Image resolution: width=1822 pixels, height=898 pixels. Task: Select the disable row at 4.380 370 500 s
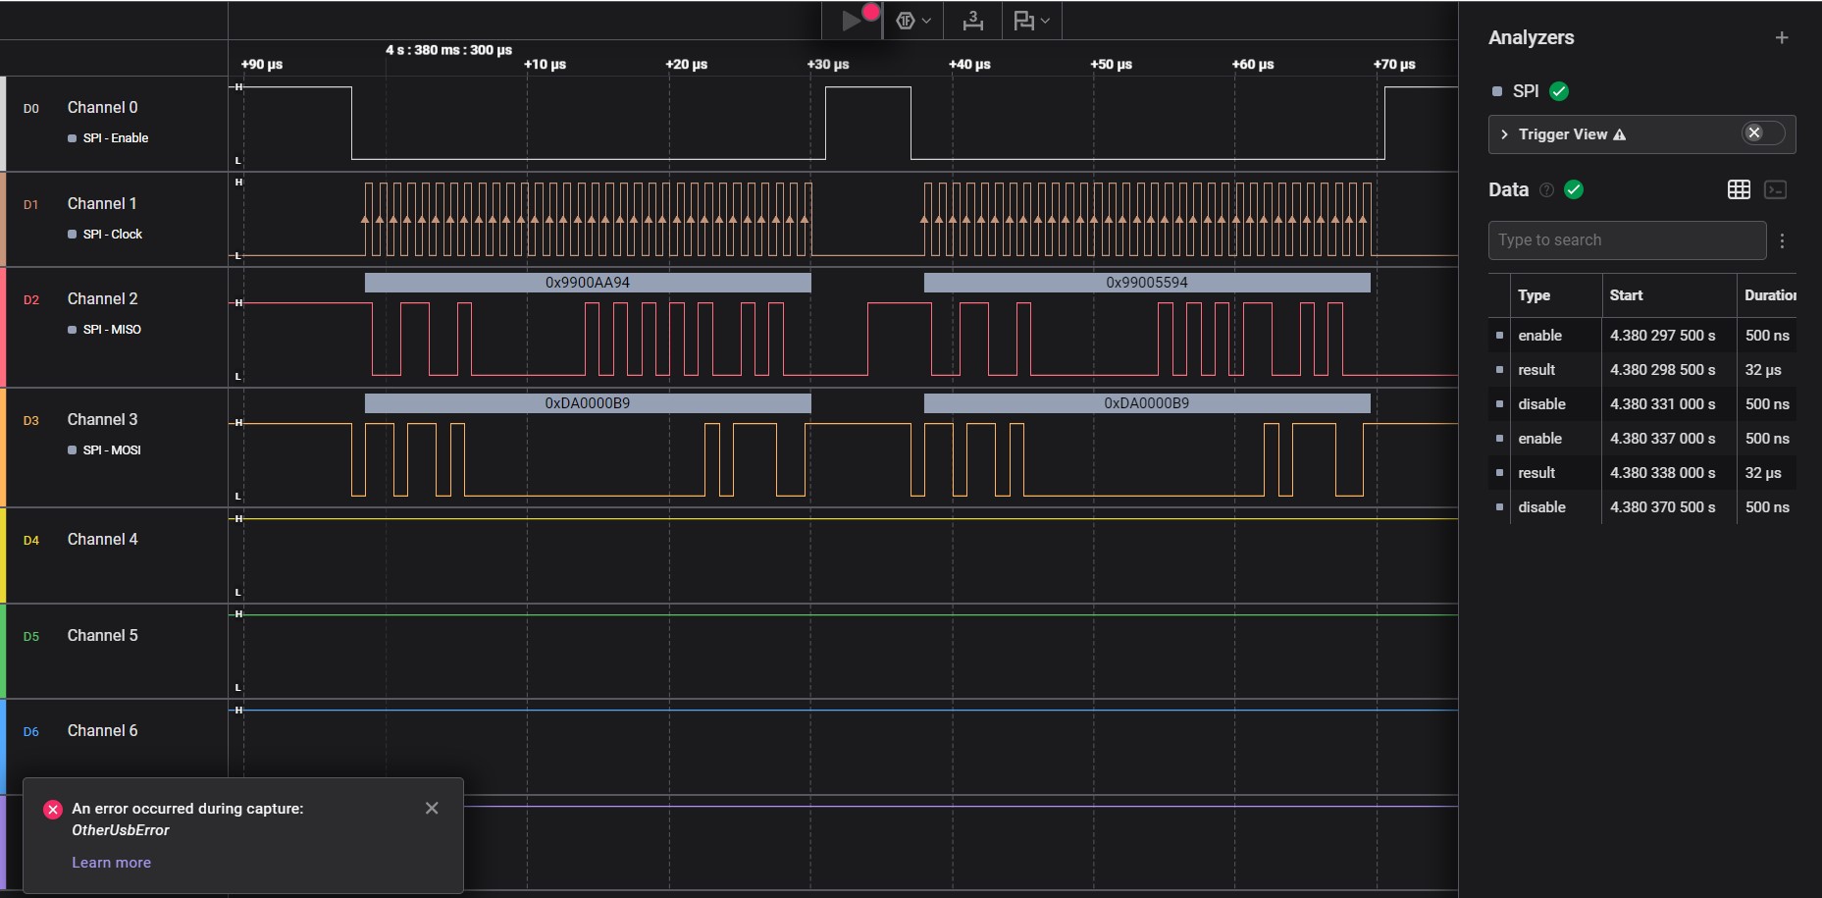(1642, 507)
